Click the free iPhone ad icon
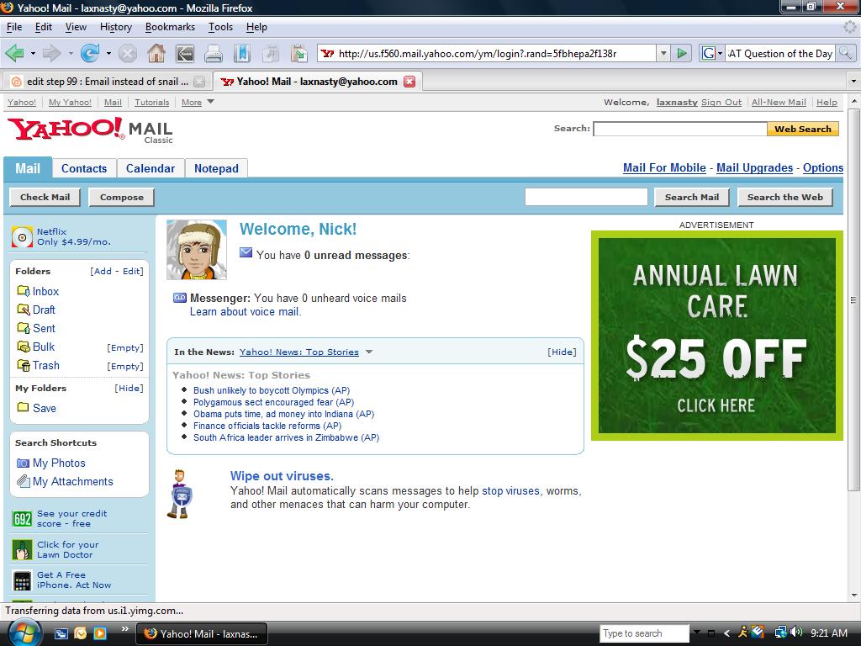The height and width of the screenshot is (646, 861). pyautogui.click(x=22, y=580)
